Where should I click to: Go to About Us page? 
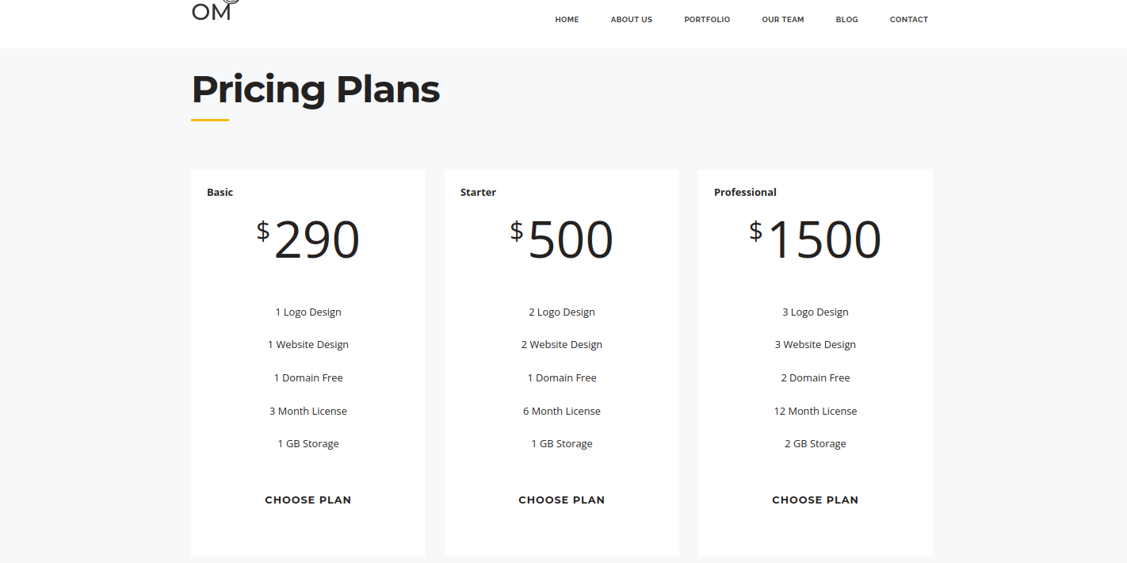[x=632, y=20]
